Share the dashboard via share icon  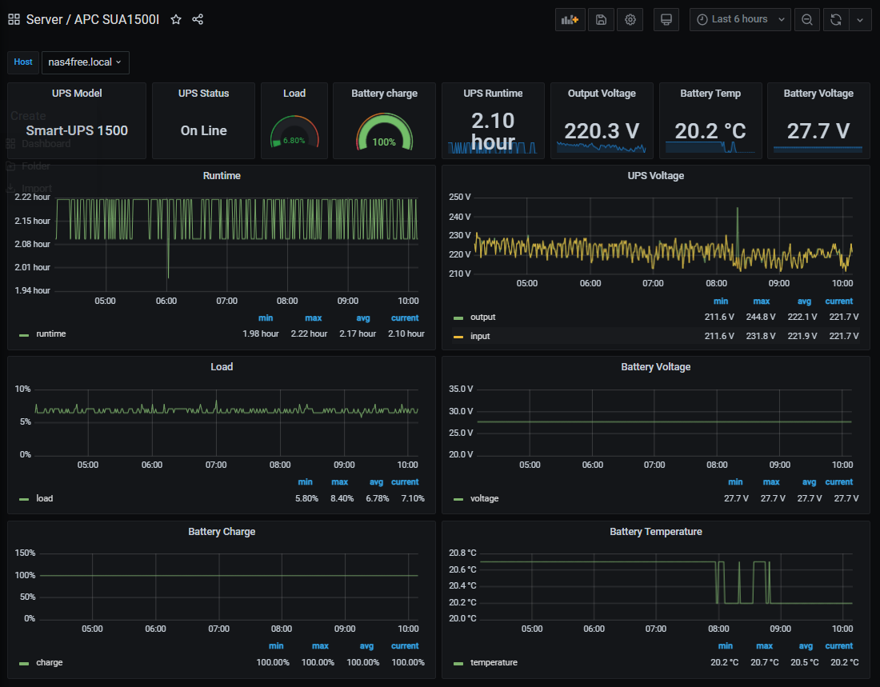pyautogui.click(x=198, y=20)
